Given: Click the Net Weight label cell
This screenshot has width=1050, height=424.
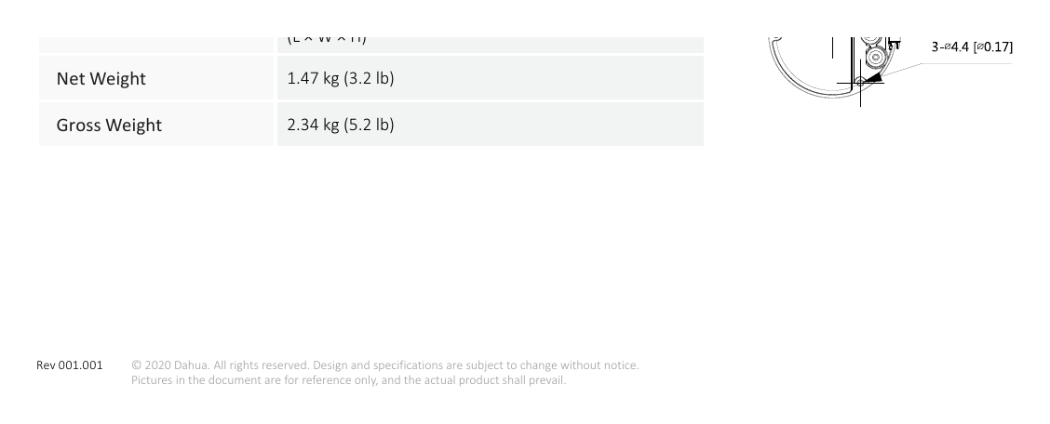Looking at the screenshot, I should coord(156,78).
